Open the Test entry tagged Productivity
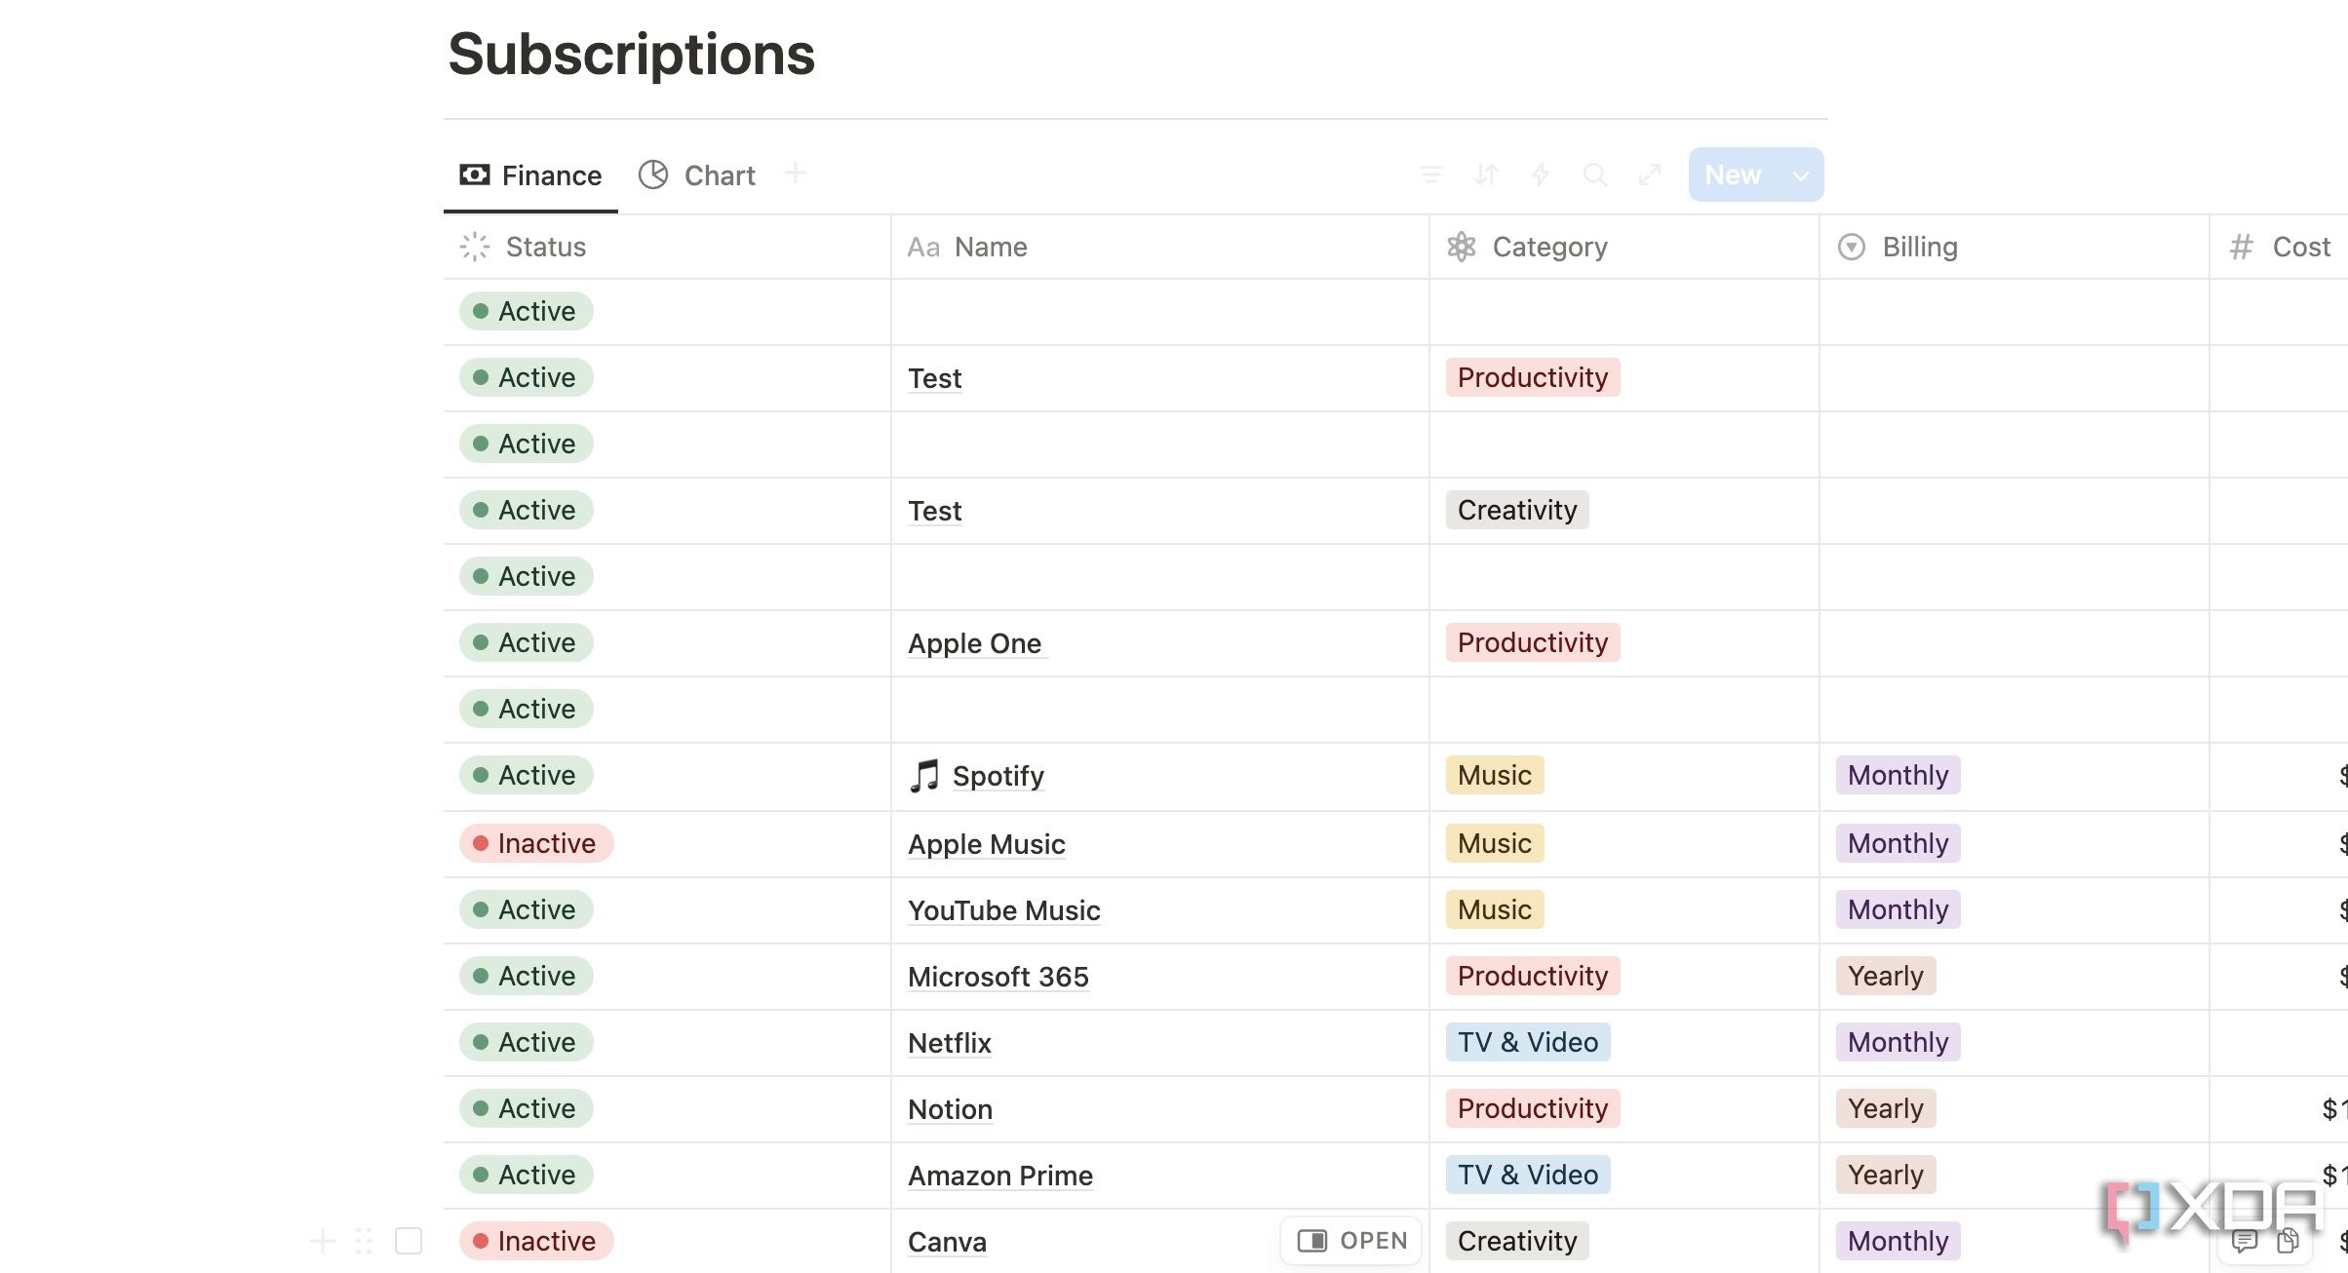 (x=934, y=378)
